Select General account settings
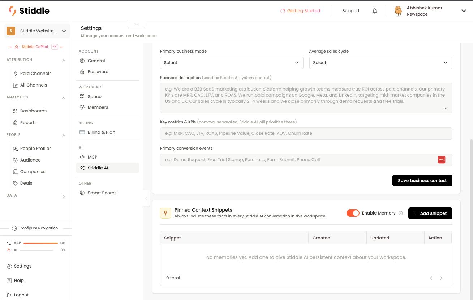The image size is (473, 300). [107, 61]
